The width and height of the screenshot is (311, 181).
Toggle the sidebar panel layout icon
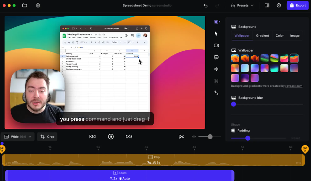point(267,5)
